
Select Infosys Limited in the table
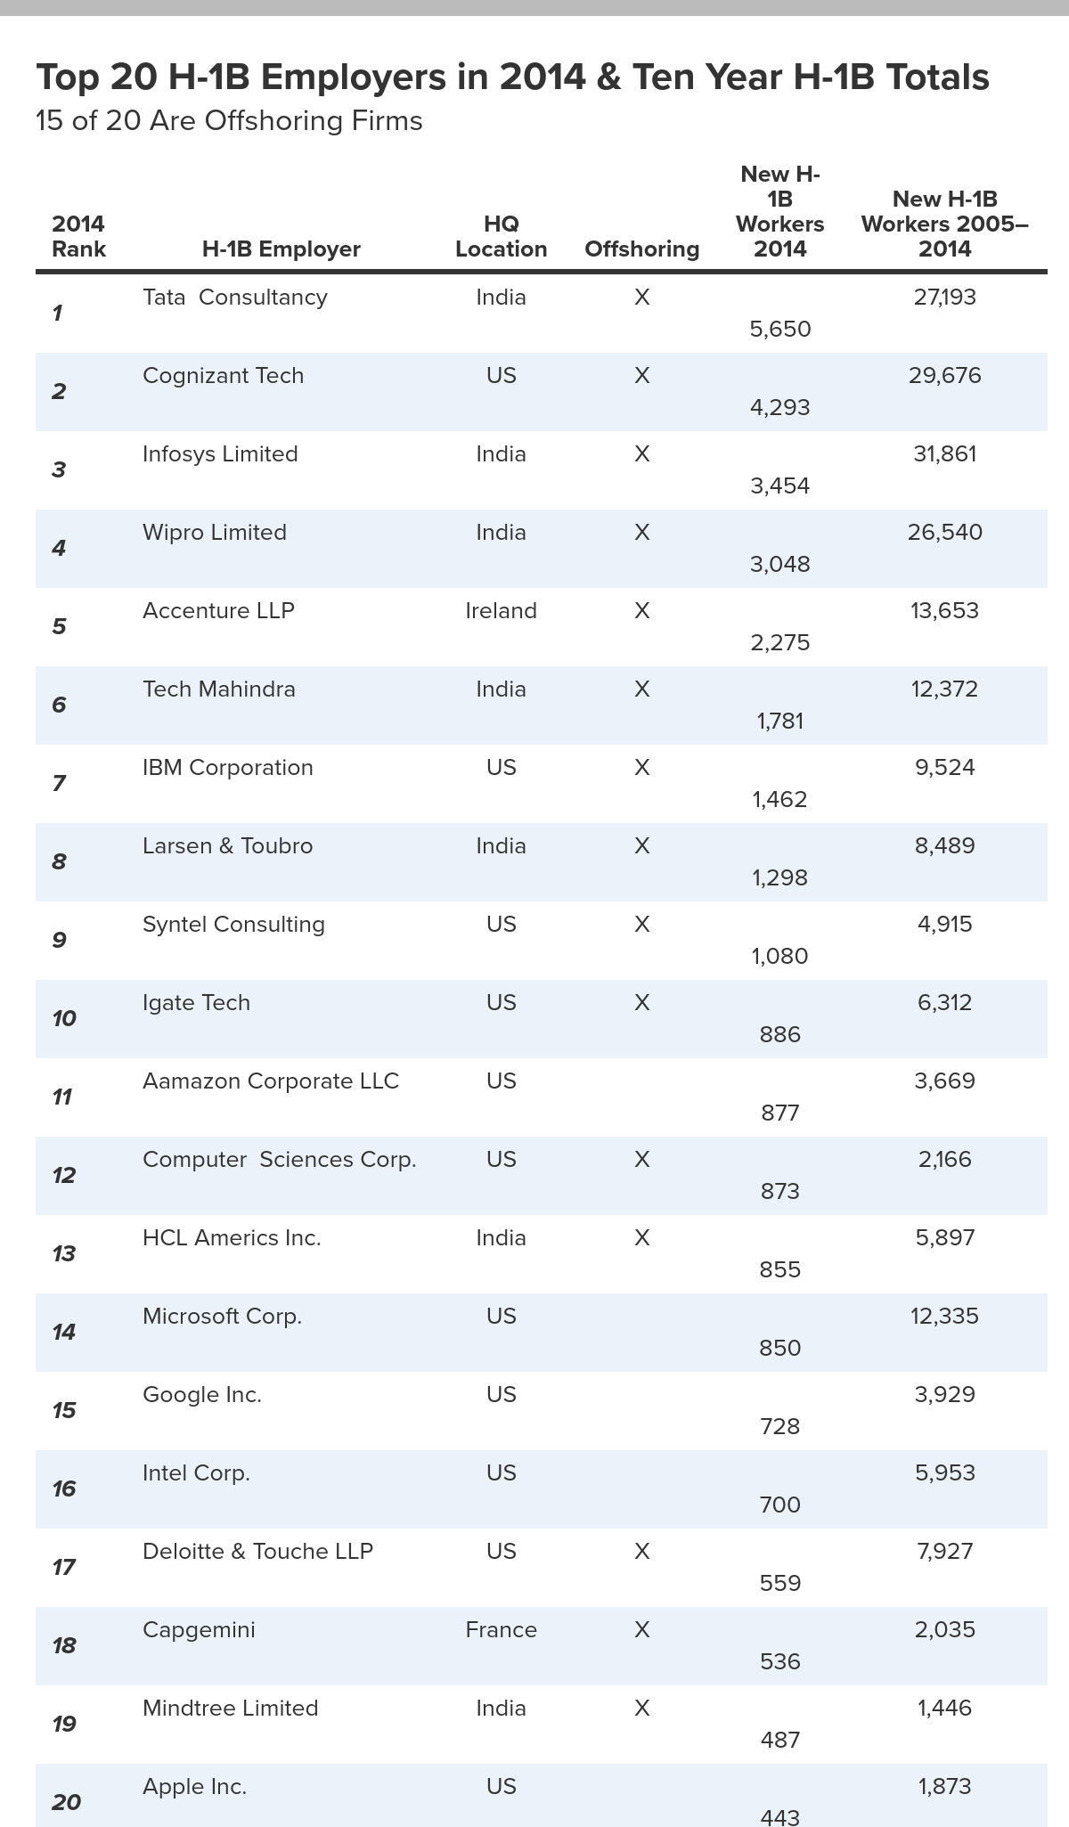[220, 454]
